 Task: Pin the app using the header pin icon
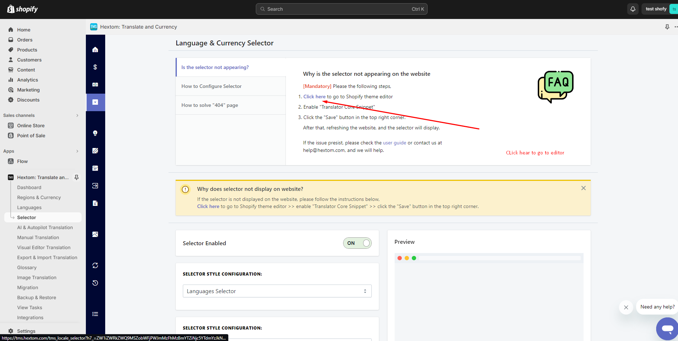click(x=667, y=27)
